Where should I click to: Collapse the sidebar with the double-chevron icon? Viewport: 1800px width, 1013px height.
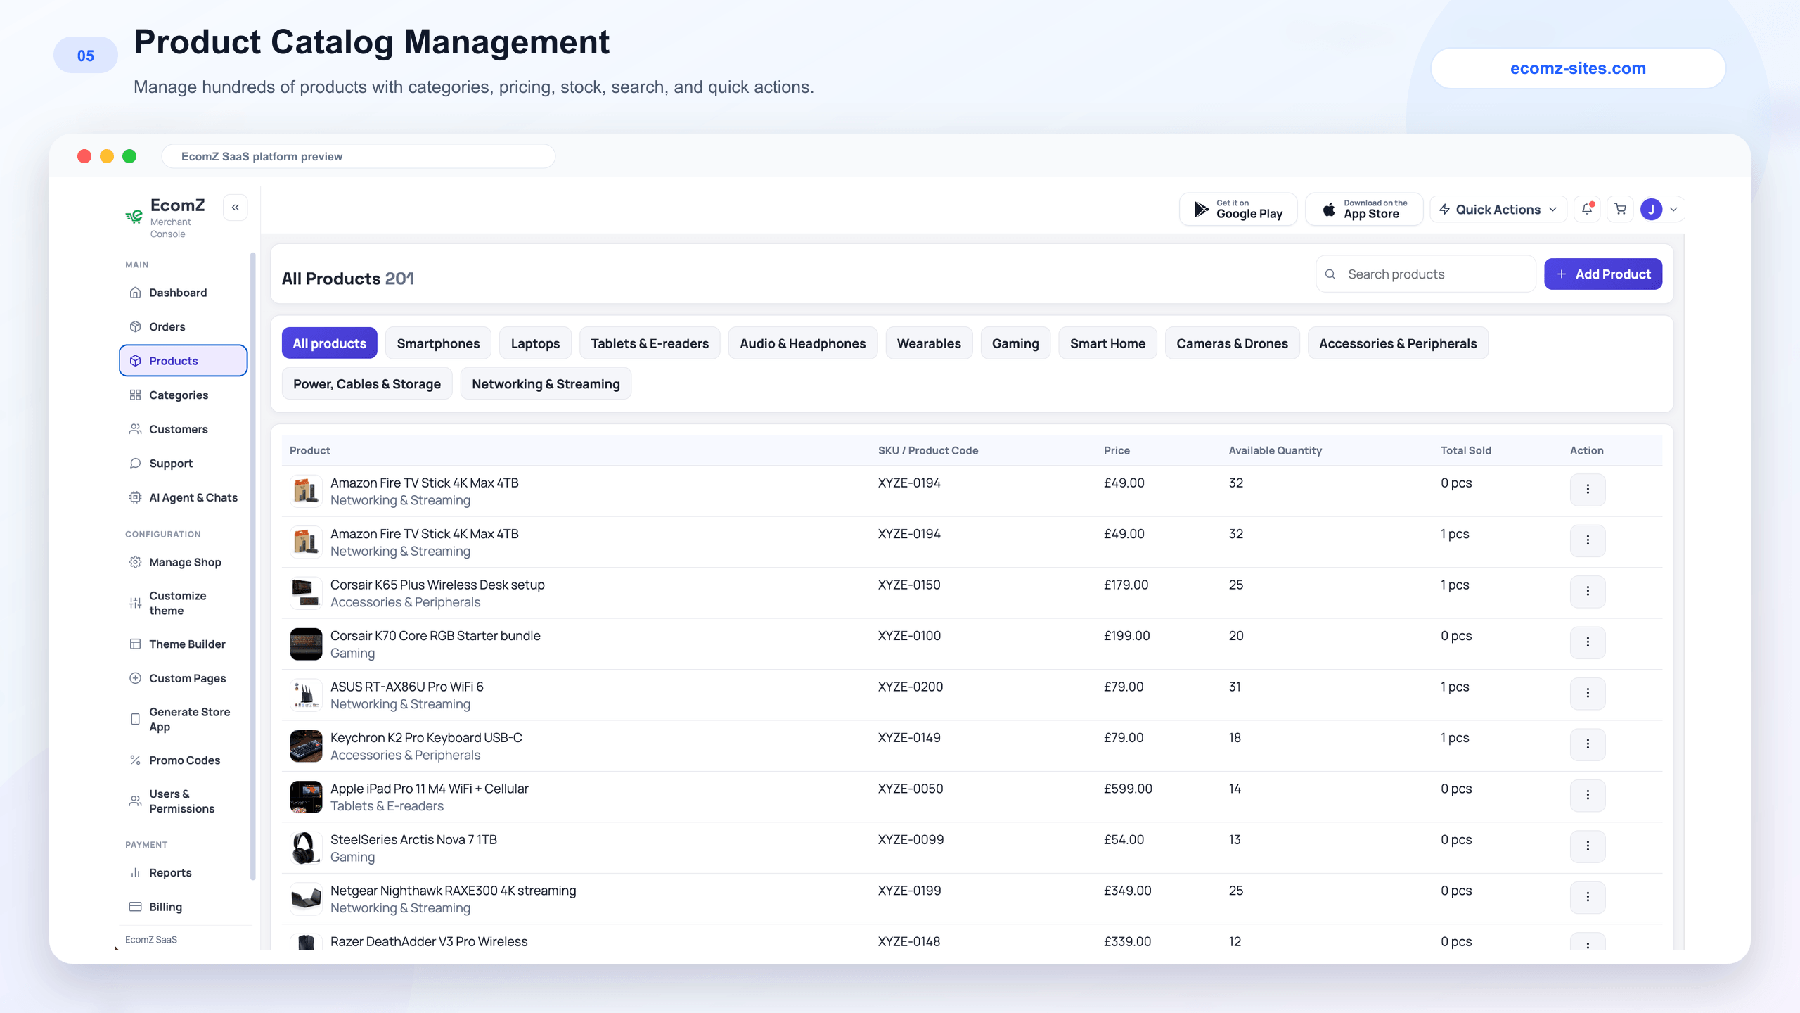click(x=236, y=208)
